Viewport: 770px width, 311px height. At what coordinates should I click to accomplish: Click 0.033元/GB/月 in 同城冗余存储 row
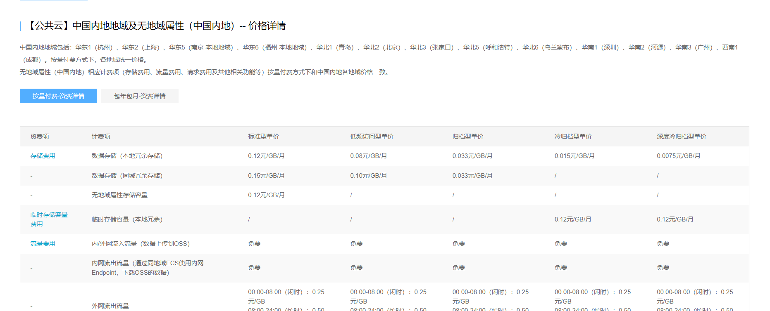[x=472, y=176]
